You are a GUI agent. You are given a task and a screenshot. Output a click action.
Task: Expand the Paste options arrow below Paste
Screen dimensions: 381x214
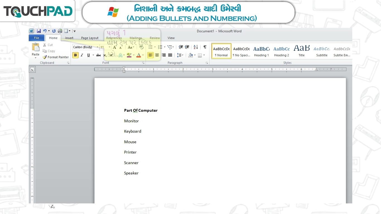35,57
